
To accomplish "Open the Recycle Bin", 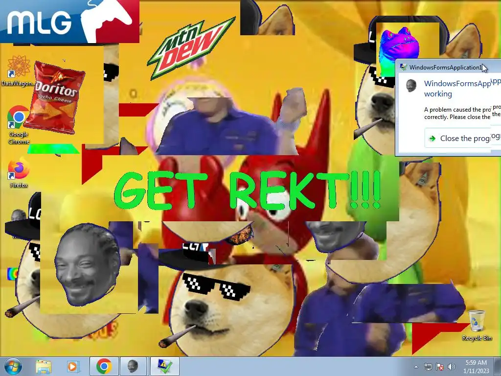I will point(477,325).
